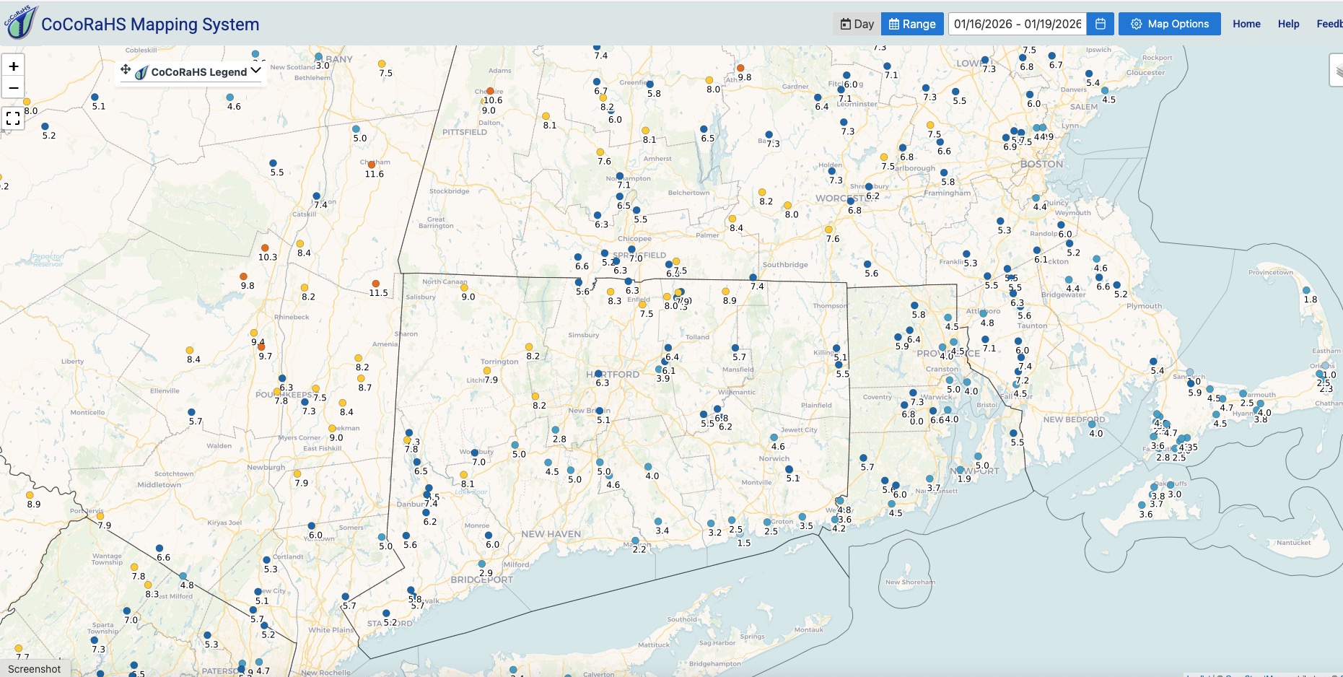Open the calendar date picker icon
Image resolution: width=1343 pixels, height=677 pixels.
1101,24
